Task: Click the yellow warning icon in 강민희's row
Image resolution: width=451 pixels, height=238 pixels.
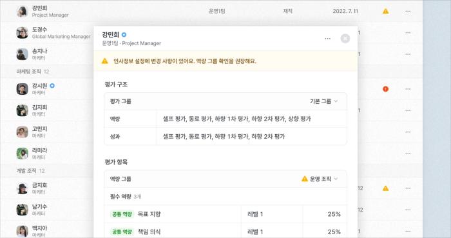Action: (385, 11)
